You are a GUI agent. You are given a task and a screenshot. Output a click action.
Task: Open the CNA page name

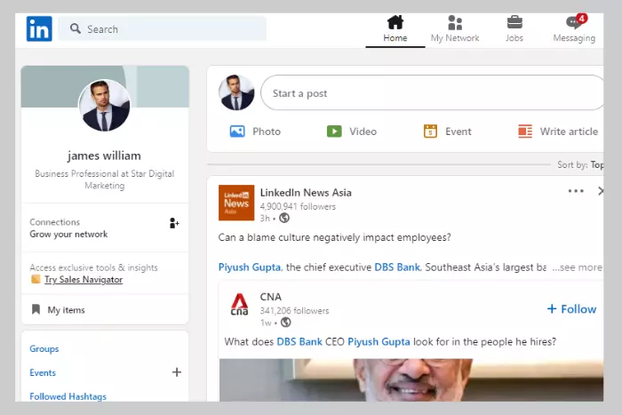pyautogui.click(x=270, y=297)
